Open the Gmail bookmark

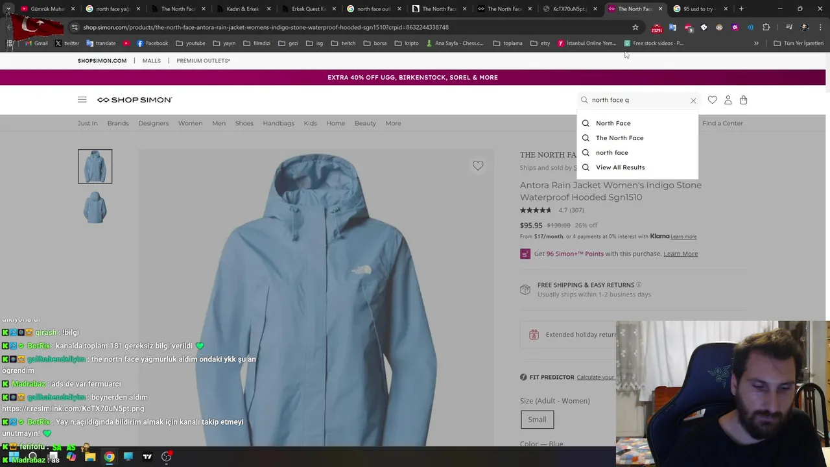coord(36,43)
